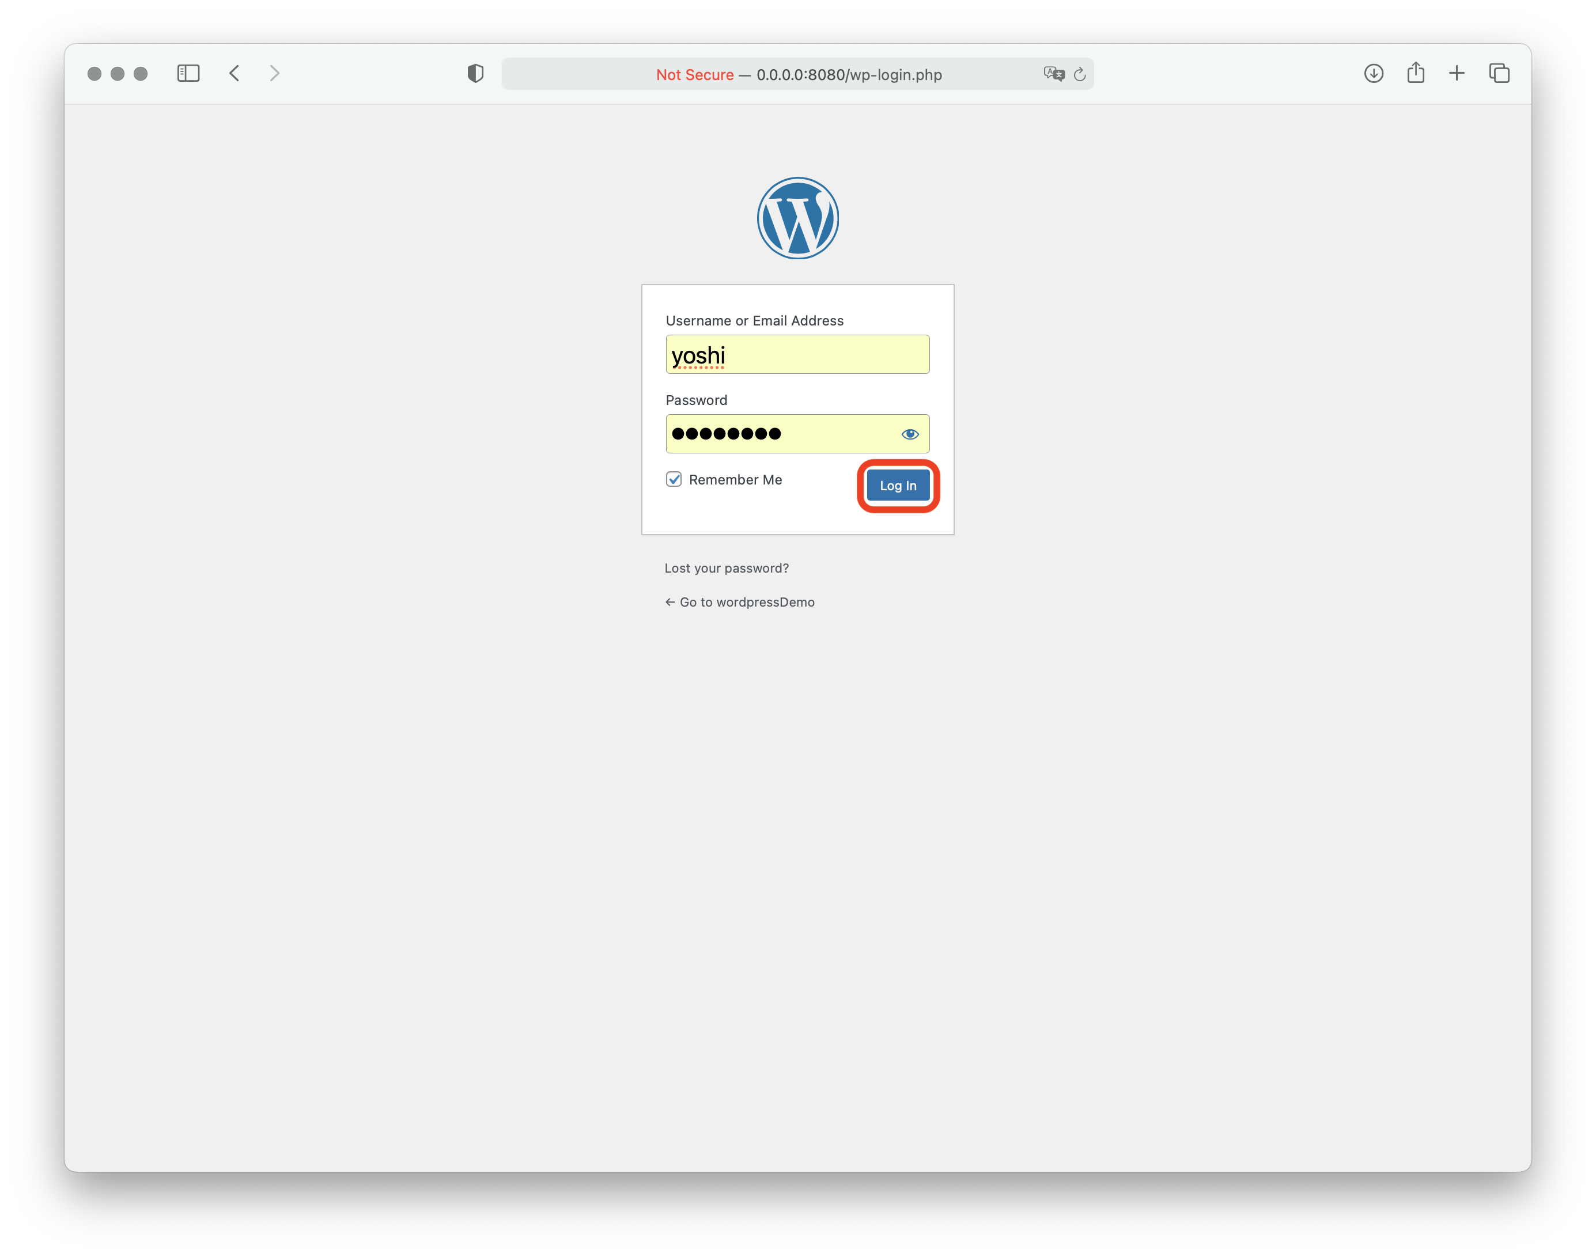Focus the Password input field

point(798,434)
